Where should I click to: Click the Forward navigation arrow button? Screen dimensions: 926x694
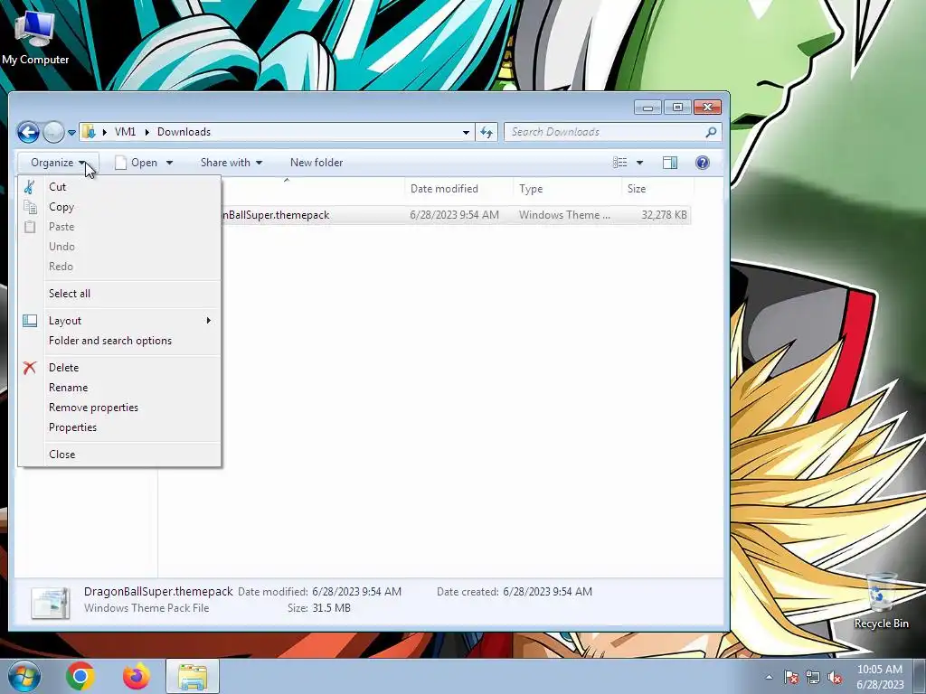[x=53, y=132]
